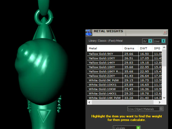Select Yellow Gold:18KY row
Image resolution: width=172 pixels, height=129 pixels.
click(x=124, y=67)
